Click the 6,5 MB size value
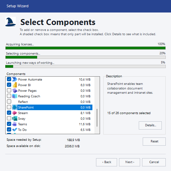 click(85, 130)
